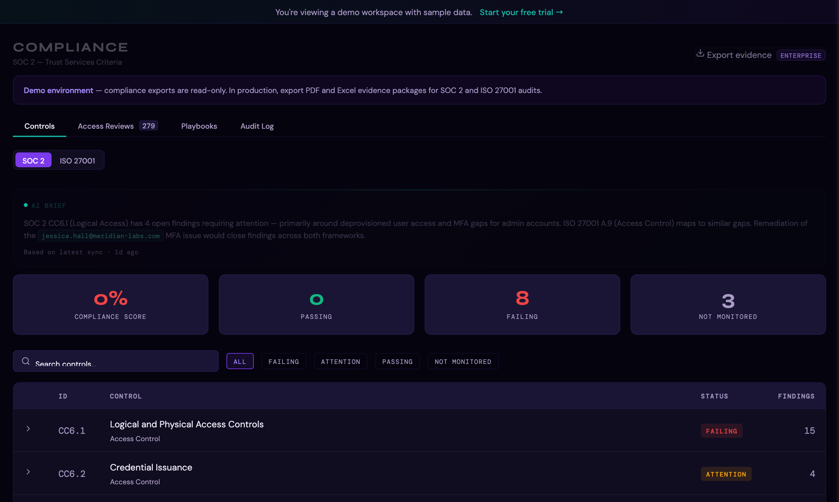Click the Not Monitored count card

click(x=728, y=304)
